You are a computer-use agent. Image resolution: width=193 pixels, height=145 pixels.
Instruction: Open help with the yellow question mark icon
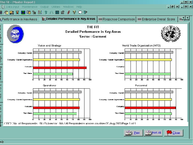tap(74, 12)
